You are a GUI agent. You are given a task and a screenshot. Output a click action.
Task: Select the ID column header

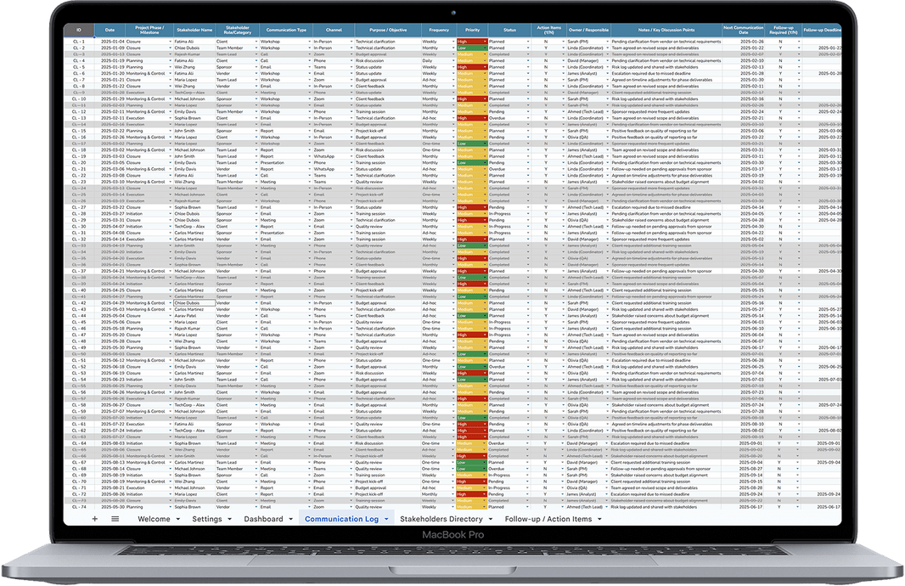point(78,30)
